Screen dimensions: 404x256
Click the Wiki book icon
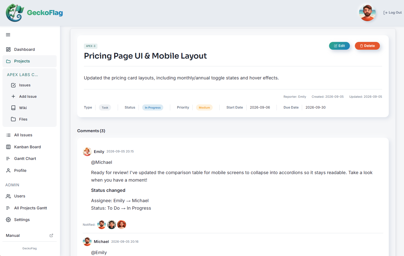[x=13, y=108]
